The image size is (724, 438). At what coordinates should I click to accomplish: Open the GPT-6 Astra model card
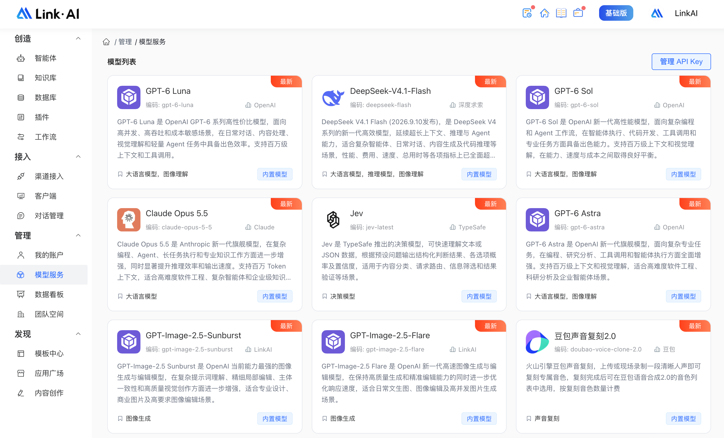[613, 254]
